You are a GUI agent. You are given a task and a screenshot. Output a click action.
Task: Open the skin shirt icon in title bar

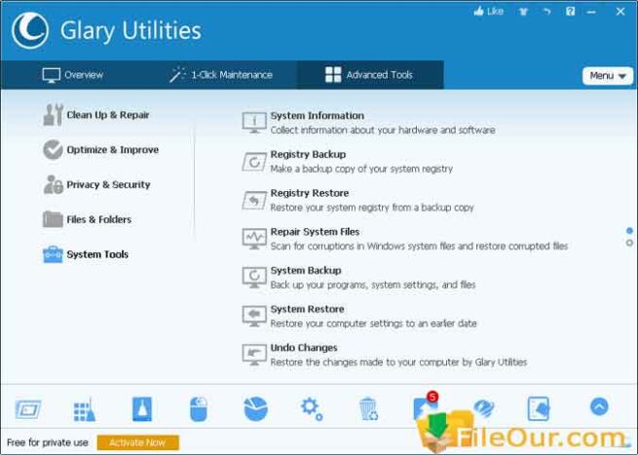pyautogui.click(x=523, y=12)
